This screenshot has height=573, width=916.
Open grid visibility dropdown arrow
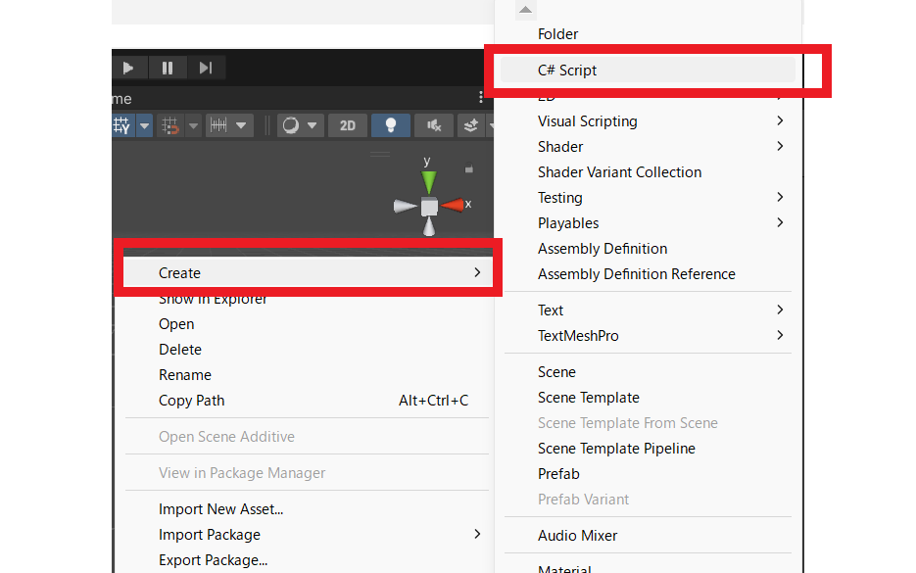145,125
